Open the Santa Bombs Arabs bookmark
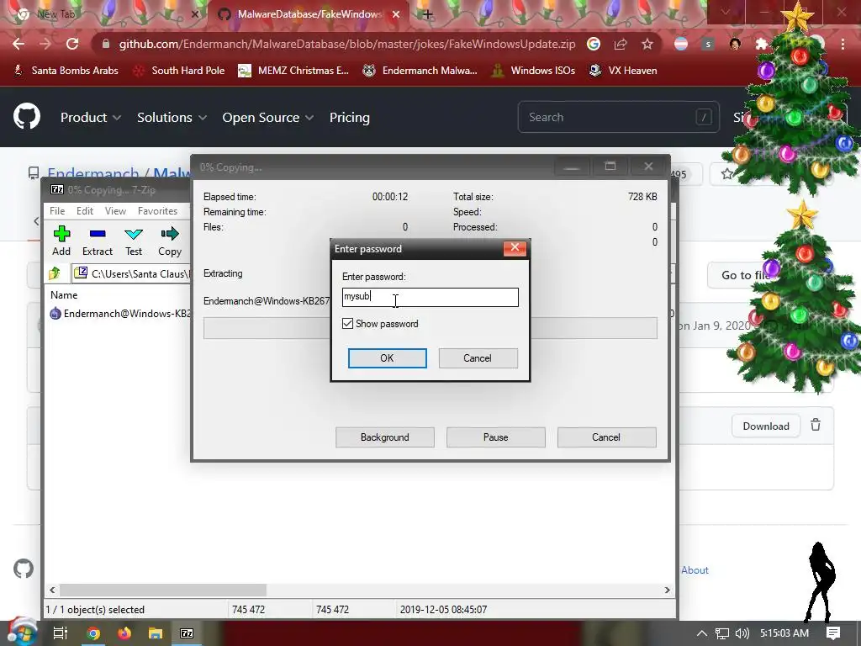Viewport: 861px width, 646px height. coord(66,71)
